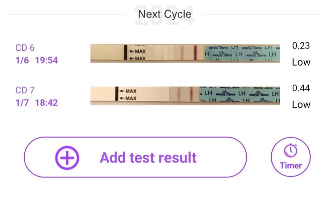Image resolution: width=329 pixels, height=197 pixels.
Task: Tap the 0.44 ratio value
Action: 301,88
